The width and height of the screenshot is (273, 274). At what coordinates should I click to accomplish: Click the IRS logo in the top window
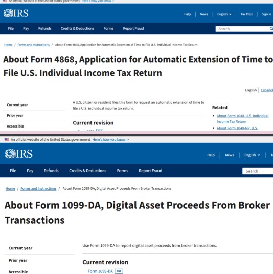tap(16, 13)
